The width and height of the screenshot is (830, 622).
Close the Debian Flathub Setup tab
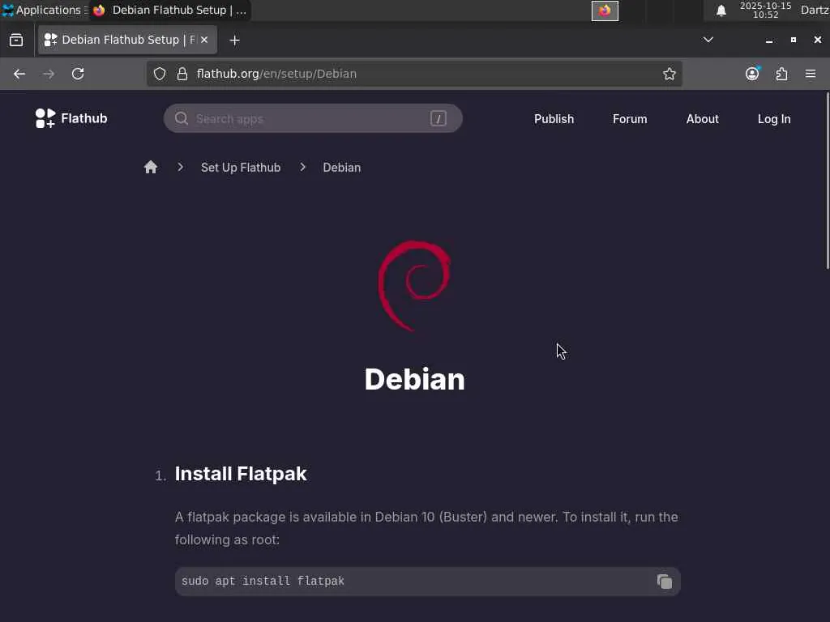pyautogui.click(x=204, y=40)
